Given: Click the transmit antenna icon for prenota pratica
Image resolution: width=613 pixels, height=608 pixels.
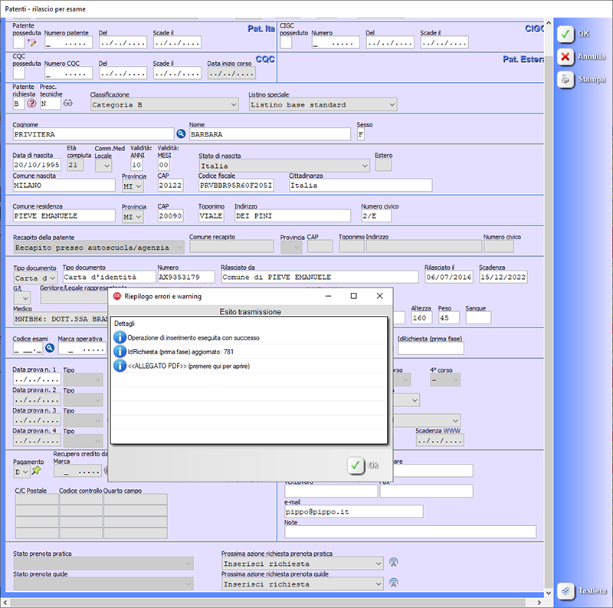Looking at the screenshot, I should point(395,564).
